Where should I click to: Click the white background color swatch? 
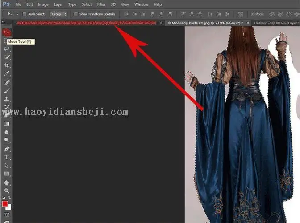(x=9, y=207)
